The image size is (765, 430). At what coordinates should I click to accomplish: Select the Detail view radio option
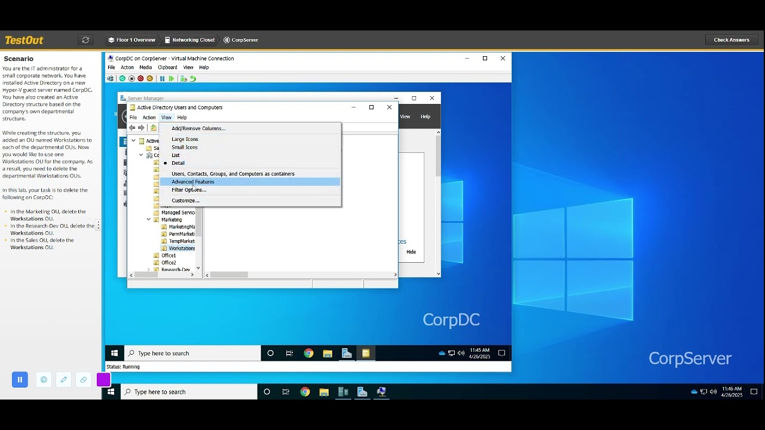178,163
